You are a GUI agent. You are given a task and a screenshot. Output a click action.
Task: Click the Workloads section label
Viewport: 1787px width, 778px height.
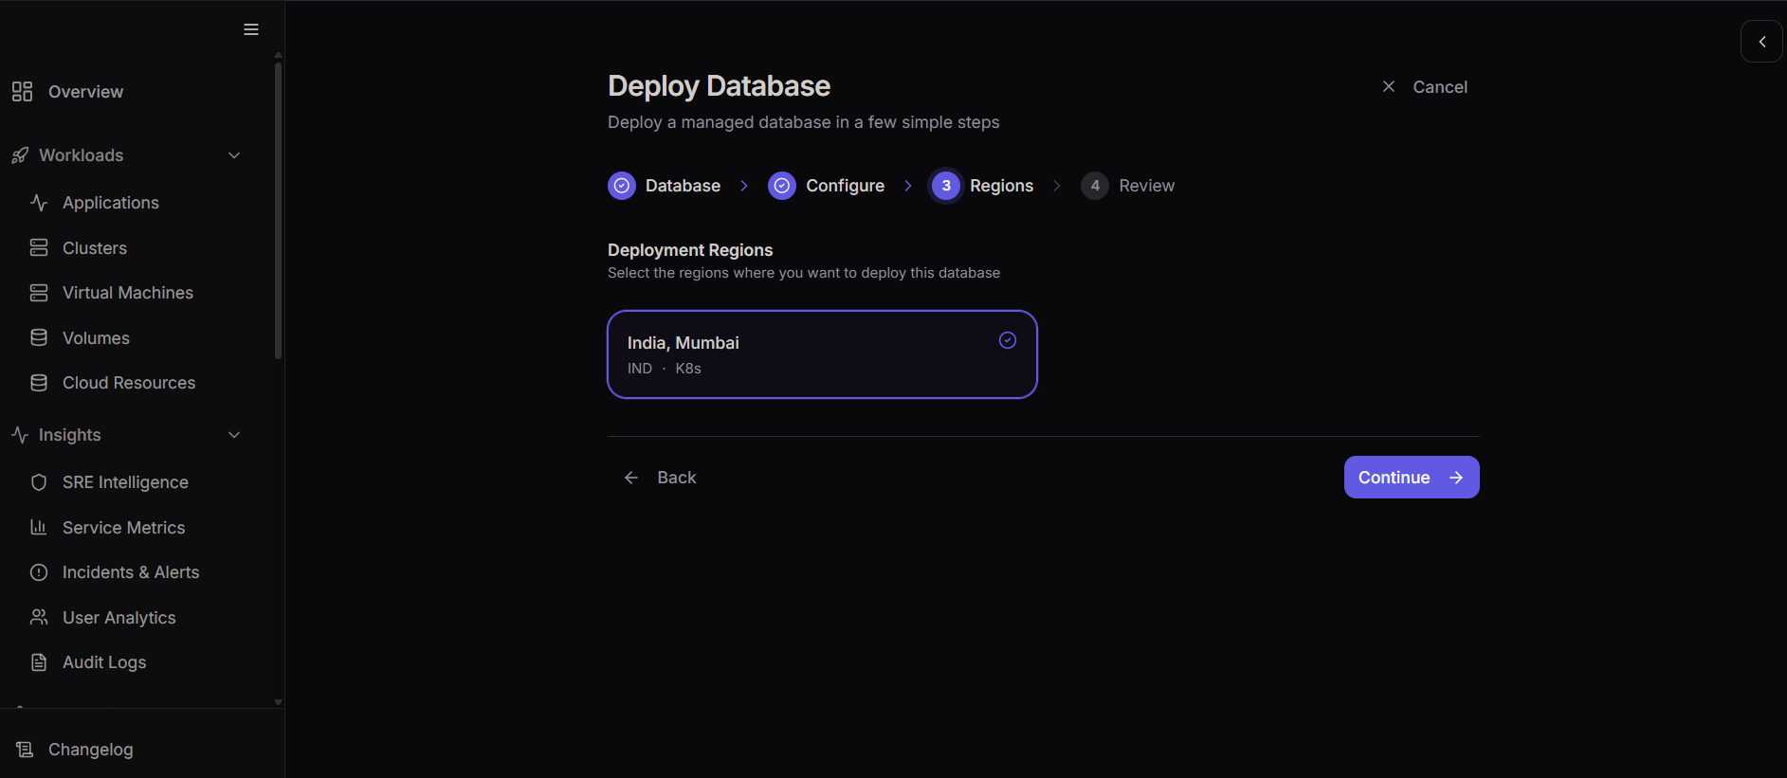[82, 155]
